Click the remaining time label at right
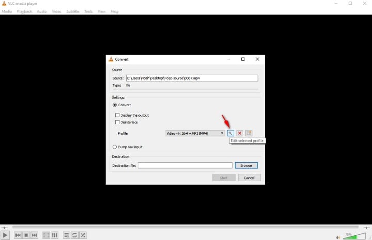This screenshot has width=372, height=240. (x=366, y=228)
